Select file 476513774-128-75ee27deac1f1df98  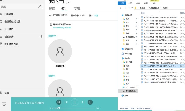tap(161, 24)
